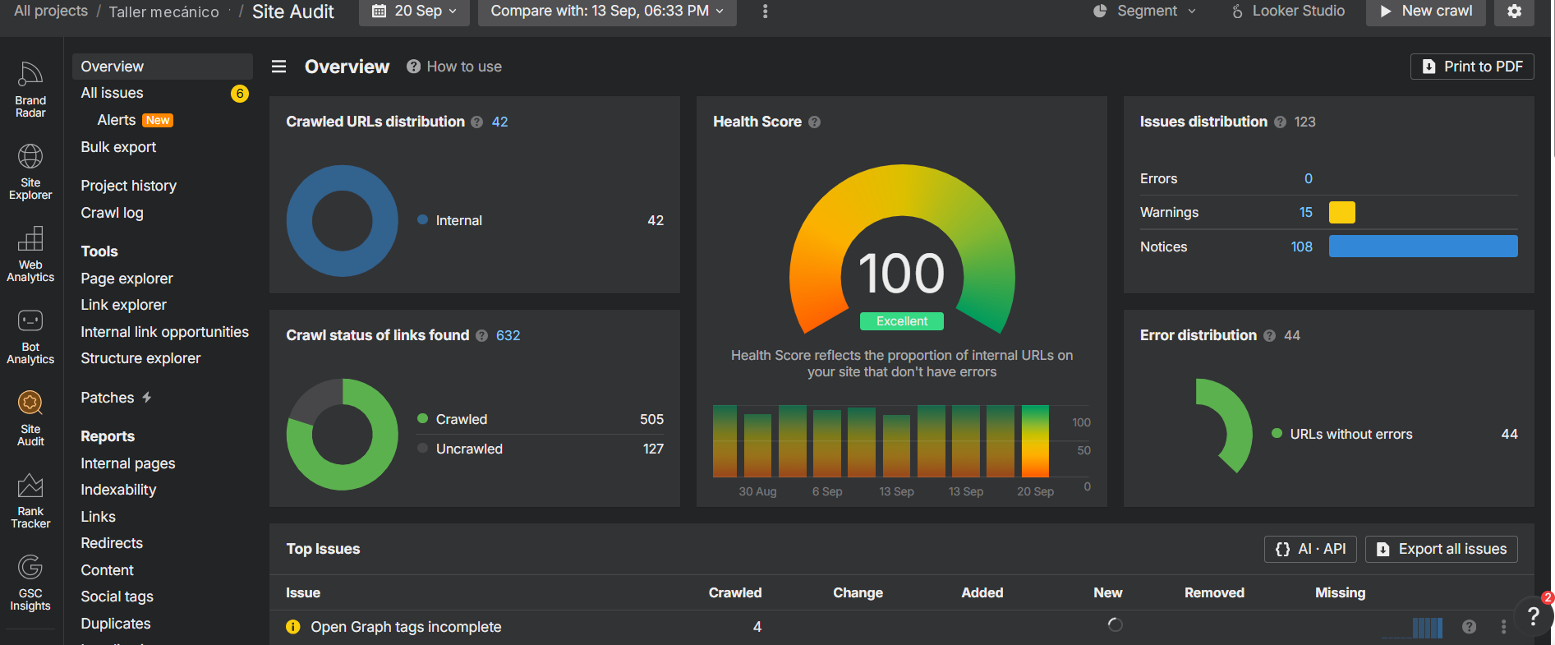Click the Notices count 108
The image size is (1555, 645).
point(1301,246)
